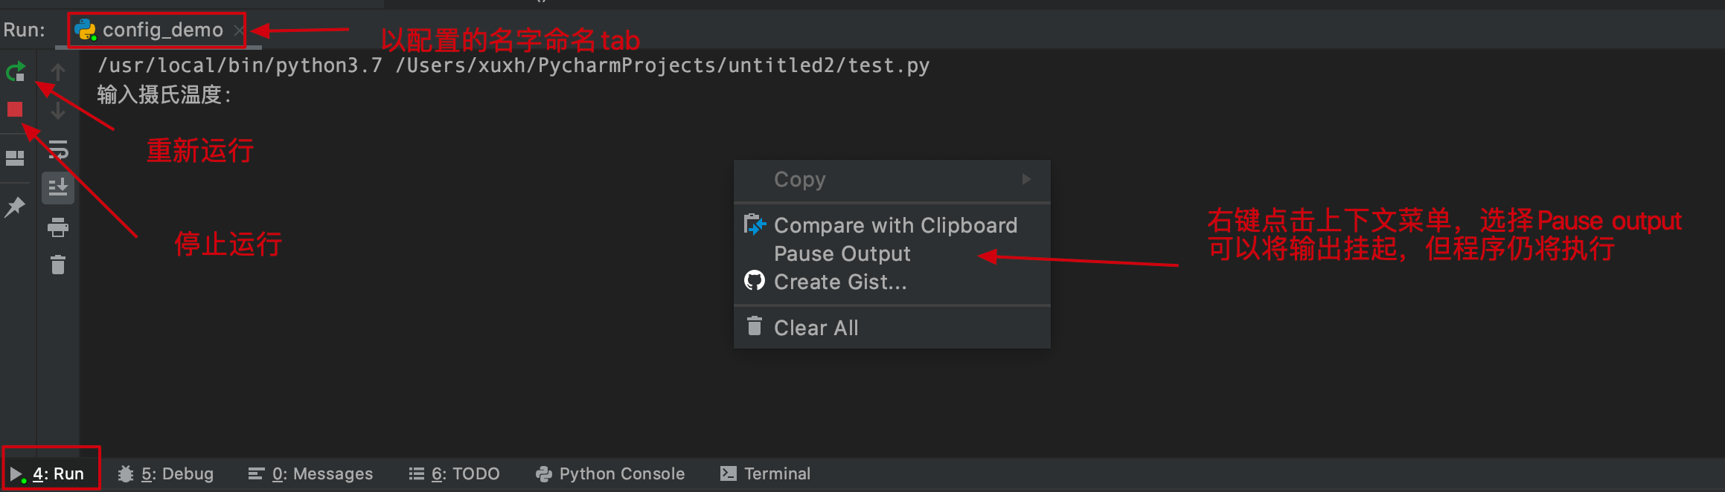Expand the Copy submenu arrow
This screenshot has height=492, width=1725.
[x=1026, y=179]
